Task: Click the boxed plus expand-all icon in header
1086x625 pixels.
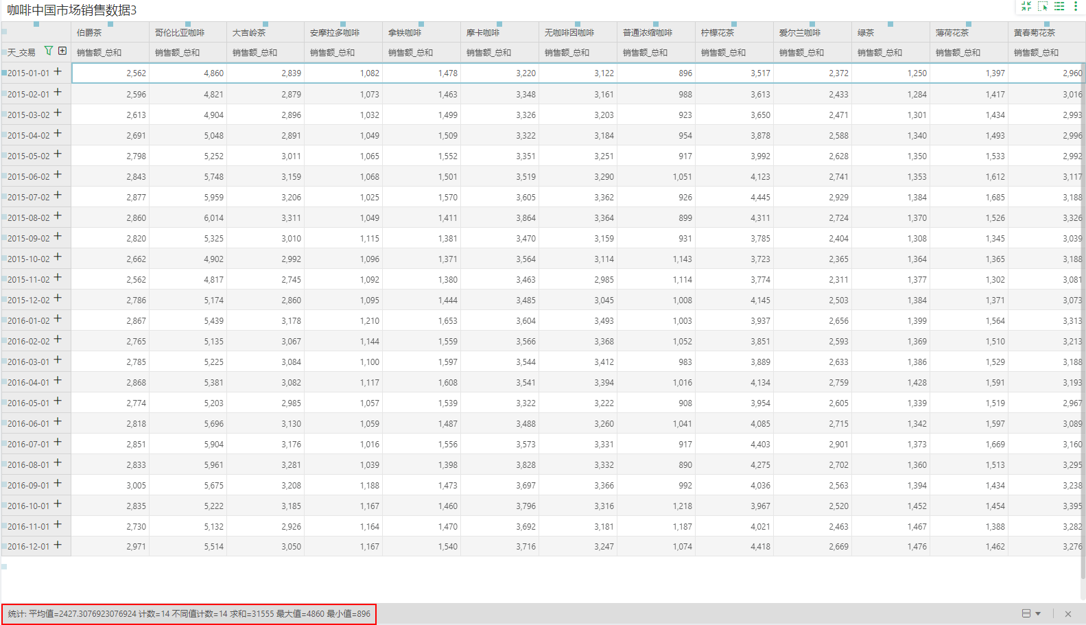Action: (62, 51)
